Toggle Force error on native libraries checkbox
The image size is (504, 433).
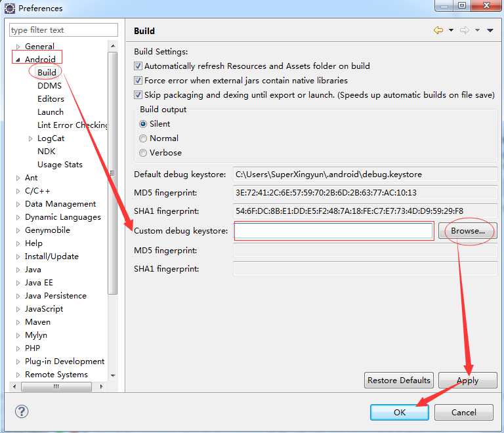point(138,81)
